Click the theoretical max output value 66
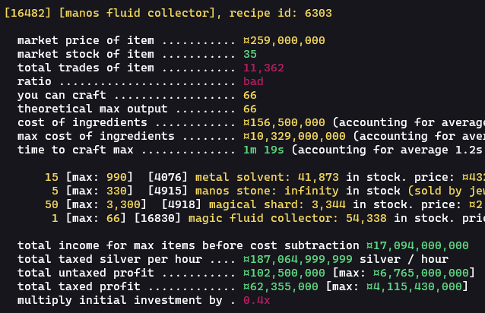Screen dimensions: 485x313 point(250,109)
